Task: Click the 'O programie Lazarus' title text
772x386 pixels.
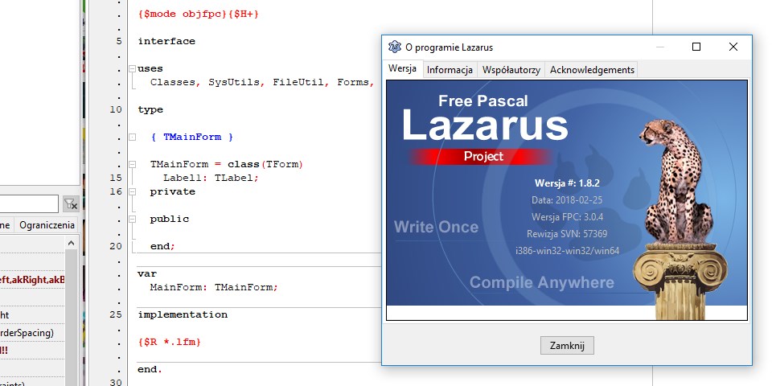Action: 449,47
